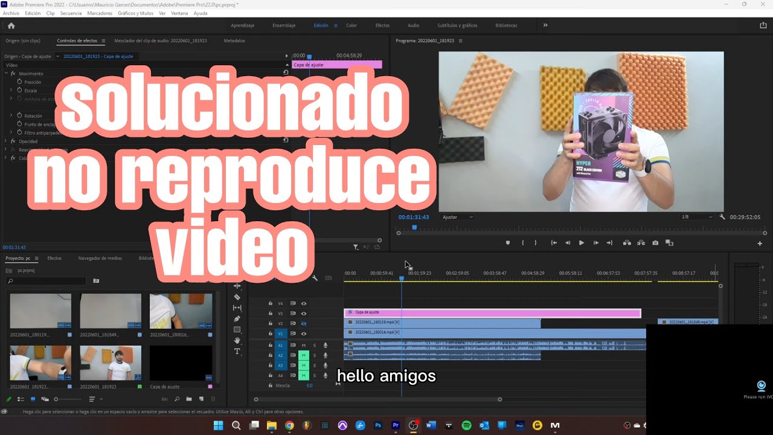Select the Capa de ajuste timeline clip
The width and height of the screenshot is (773, 435).
coord(492,313)
